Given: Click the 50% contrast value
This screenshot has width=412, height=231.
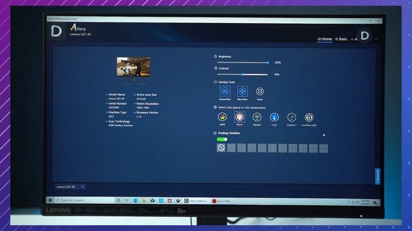Looking at the screenshot, I should tap(277, 74).
